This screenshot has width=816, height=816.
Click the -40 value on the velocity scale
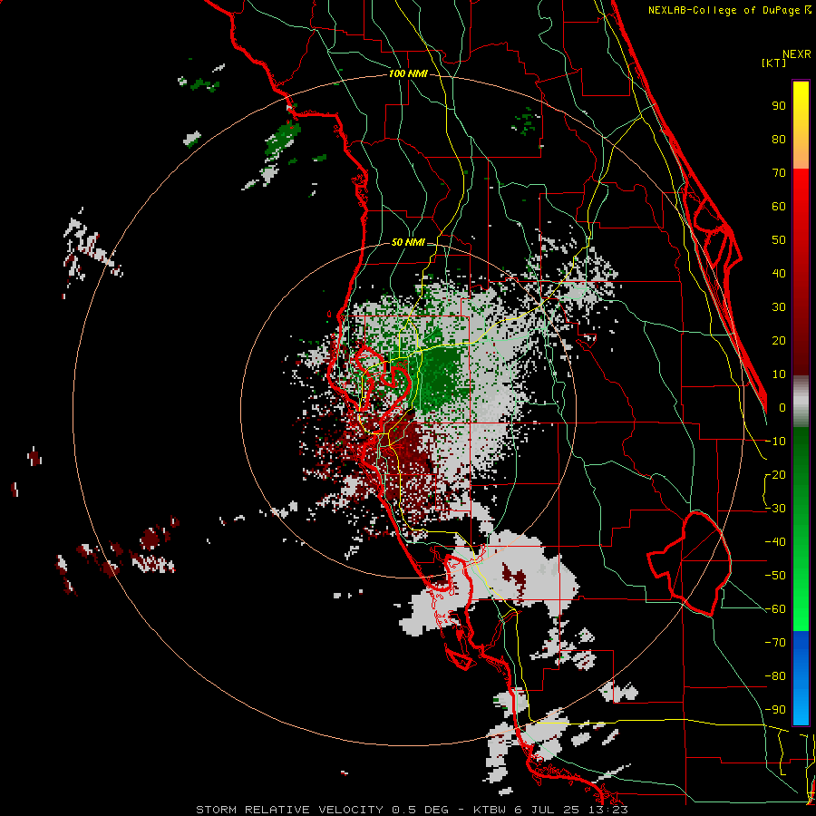[775, 542]
